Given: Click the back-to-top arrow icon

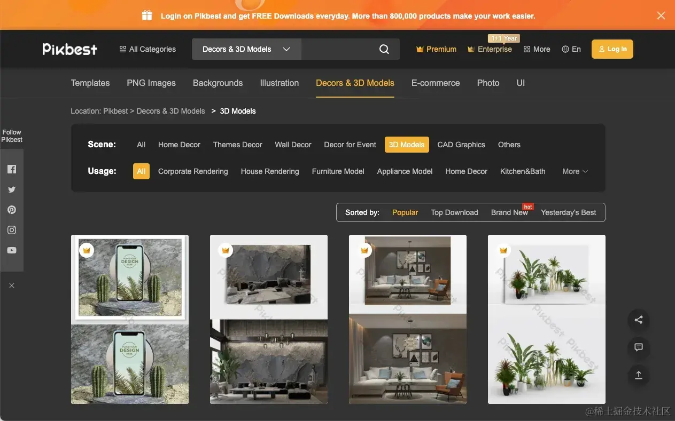Looking at the screenshot, I should tap(638, 375).
